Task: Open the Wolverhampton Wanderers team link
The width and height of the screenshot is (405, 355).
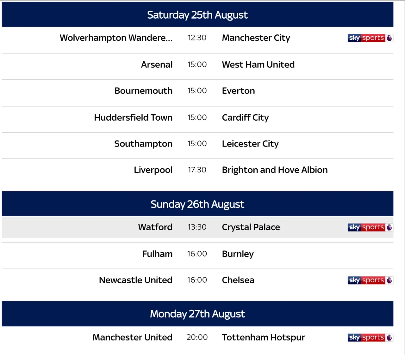Action: tap(116, 38)
